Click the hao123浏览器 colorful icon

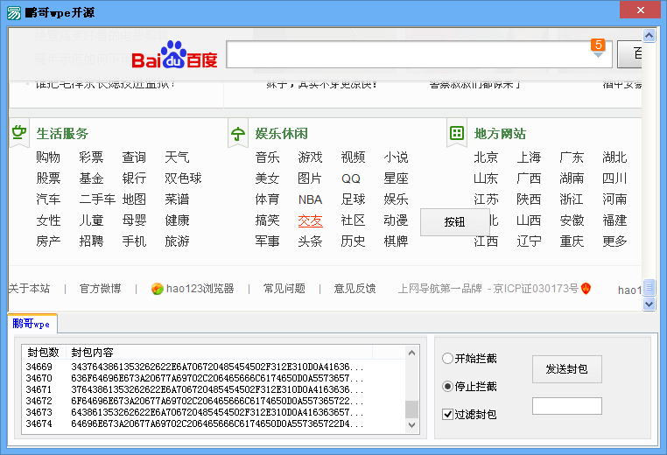pos(158,289)
